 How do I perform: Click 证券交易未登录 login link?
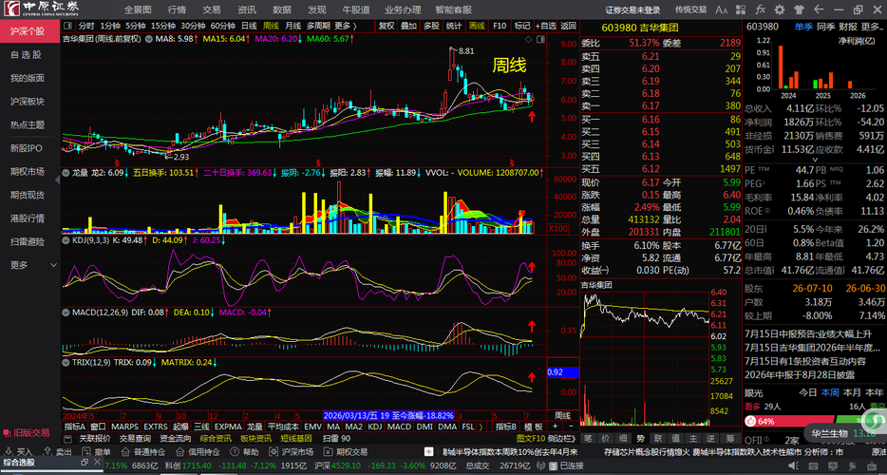(632, 9)
